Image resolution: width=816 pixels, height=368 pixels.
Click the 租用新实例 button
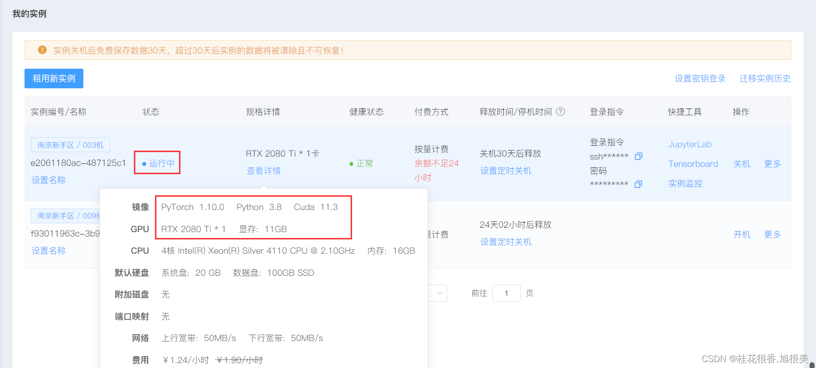[54, 79]
